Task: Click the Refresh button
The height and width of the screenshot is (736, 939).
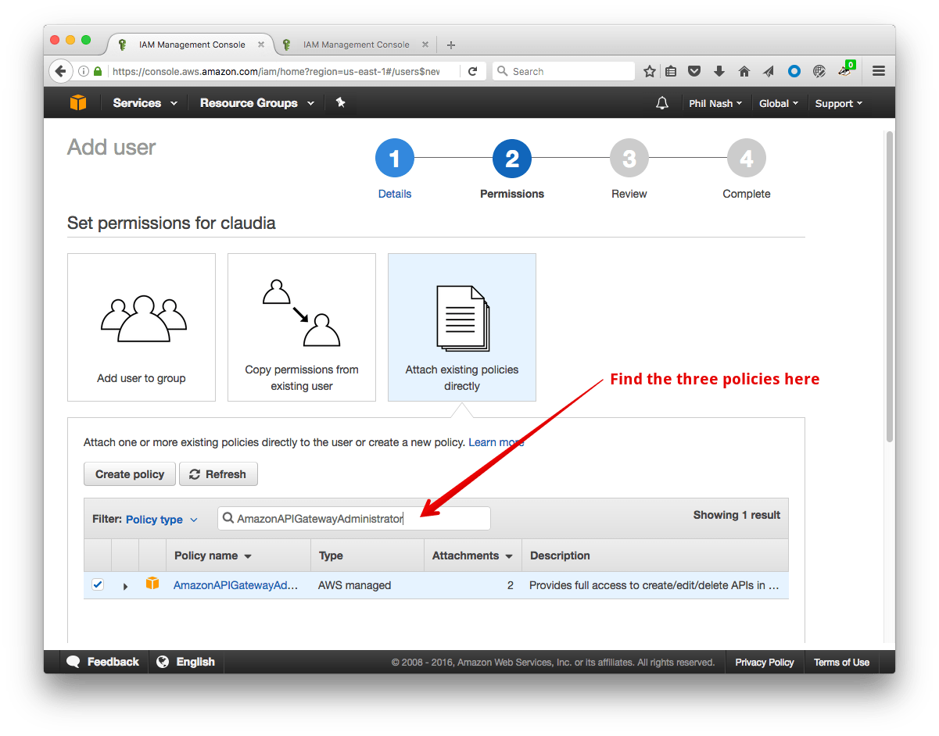Action: click(x=218, y=474)
